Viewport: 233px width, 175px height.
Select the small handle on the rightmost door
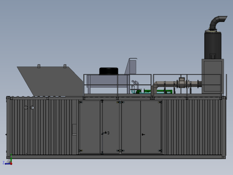[143, 135]
